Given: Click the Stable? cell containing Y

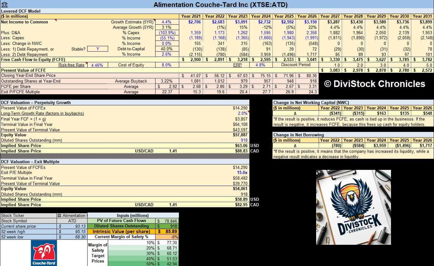Looking at the screenshot, I should [x=98, y=49].
